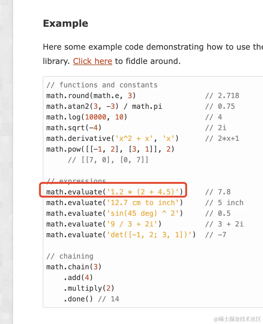Select the math.sqrt(-4) code
This screenshot has height=324, width=263.
coord(74,128)
